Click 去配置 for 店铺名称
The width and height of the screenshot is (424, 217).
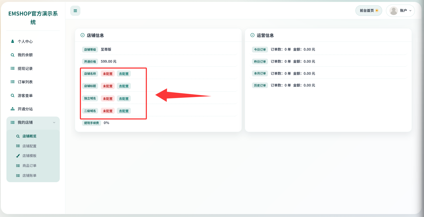[x=124, y=74]
